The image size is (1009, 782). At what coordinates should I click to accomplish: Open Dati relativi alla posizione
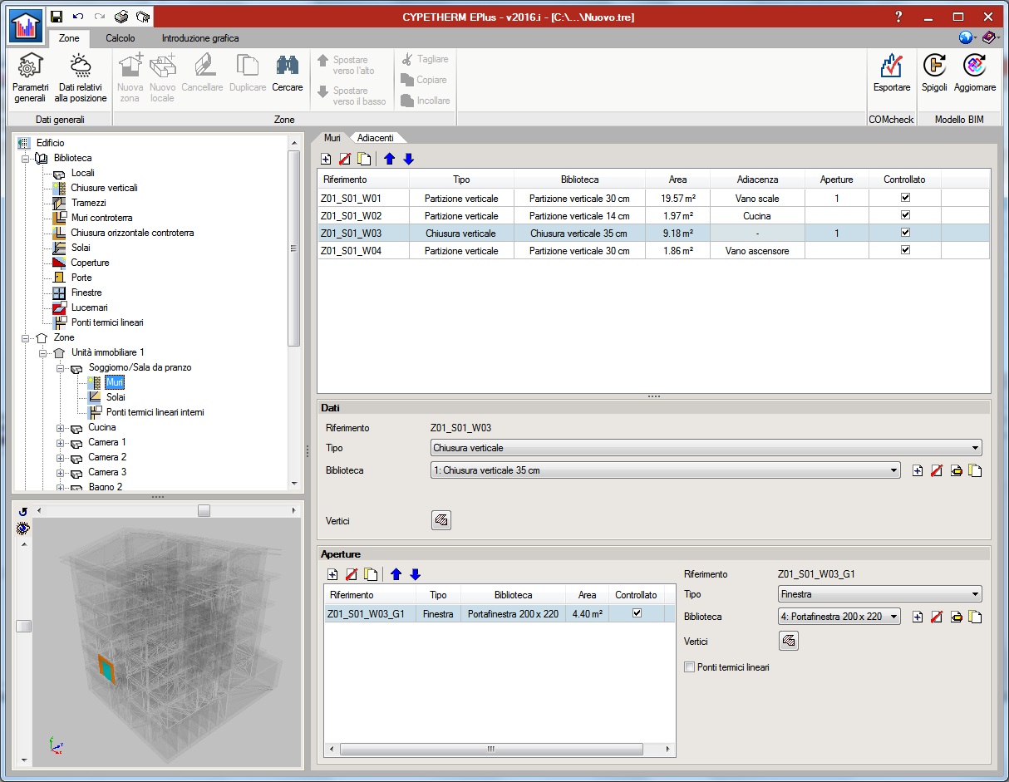[81, 78]
